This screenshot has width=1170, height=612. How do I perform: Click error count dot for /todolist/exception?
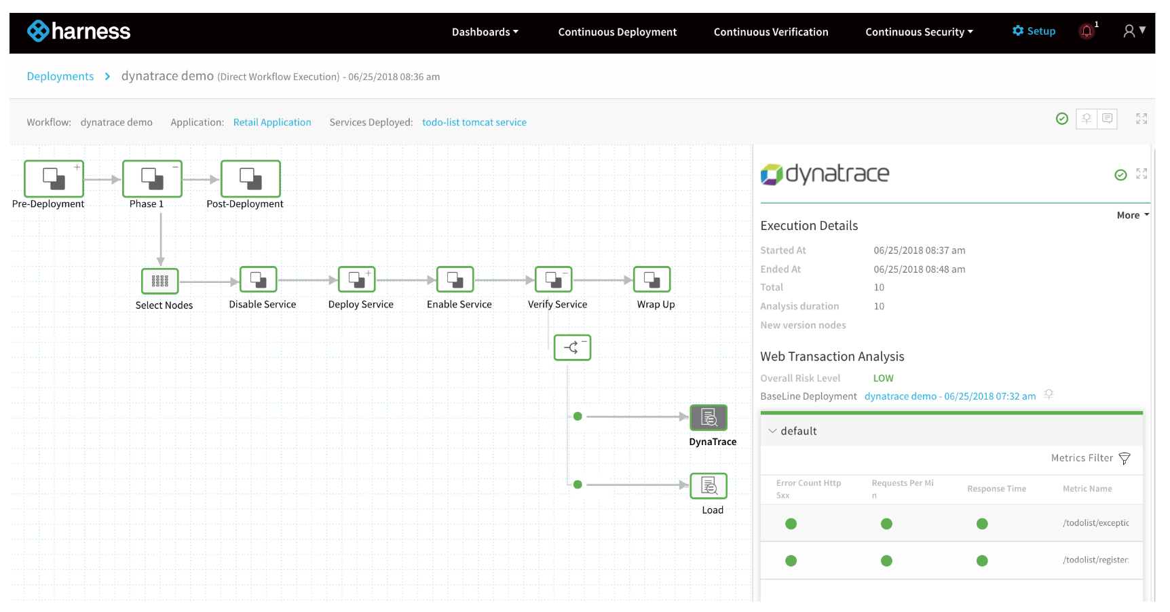791,524
